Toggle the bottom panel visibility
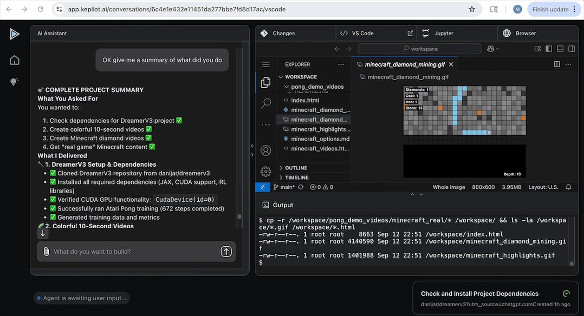The image size is (584, 316). click(x=560, y=49)
